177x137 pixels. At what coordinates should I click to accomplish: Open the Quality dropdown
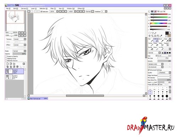(164, 73)
